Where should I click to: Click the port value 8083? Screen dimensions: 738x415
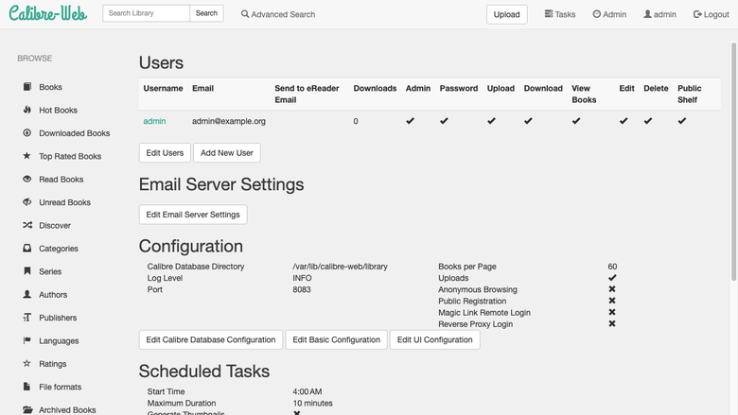click(302, 289)
